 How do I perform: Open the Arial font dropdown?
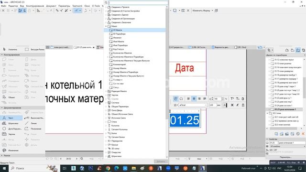pyautogui.click(x=193, y=105)
